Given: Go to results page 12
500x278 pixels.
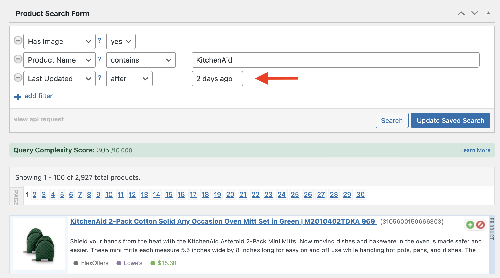Looking at the screenshot, I should click(132, 195).
